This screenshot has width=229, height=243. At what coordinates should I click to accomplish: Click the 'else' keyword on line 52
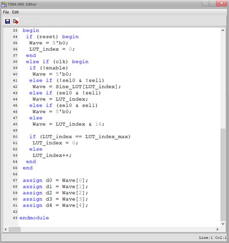pyautogui.click(x=36, y=149)
